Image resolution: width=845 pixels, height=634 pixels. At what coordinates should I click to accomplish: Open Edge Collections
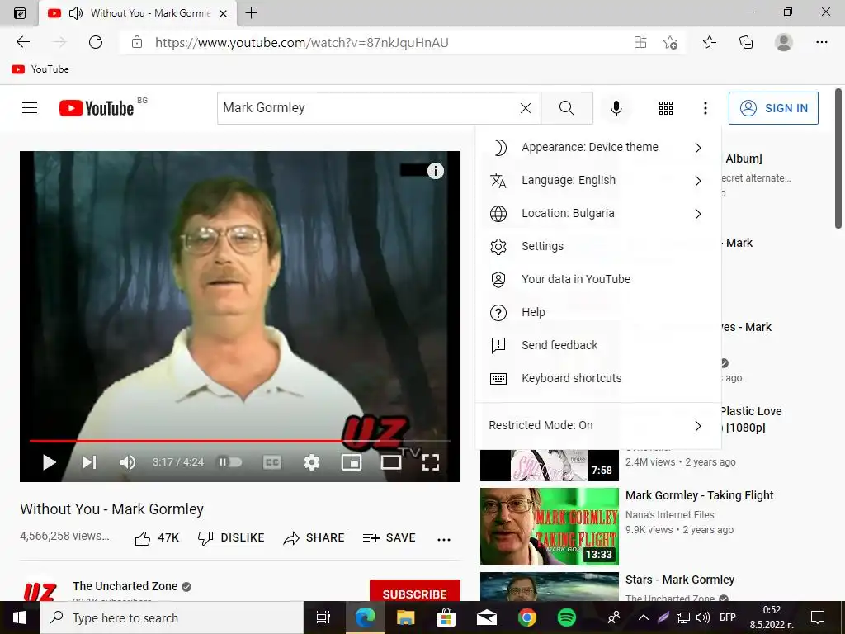pyautogui.click(x=746, y=42)
